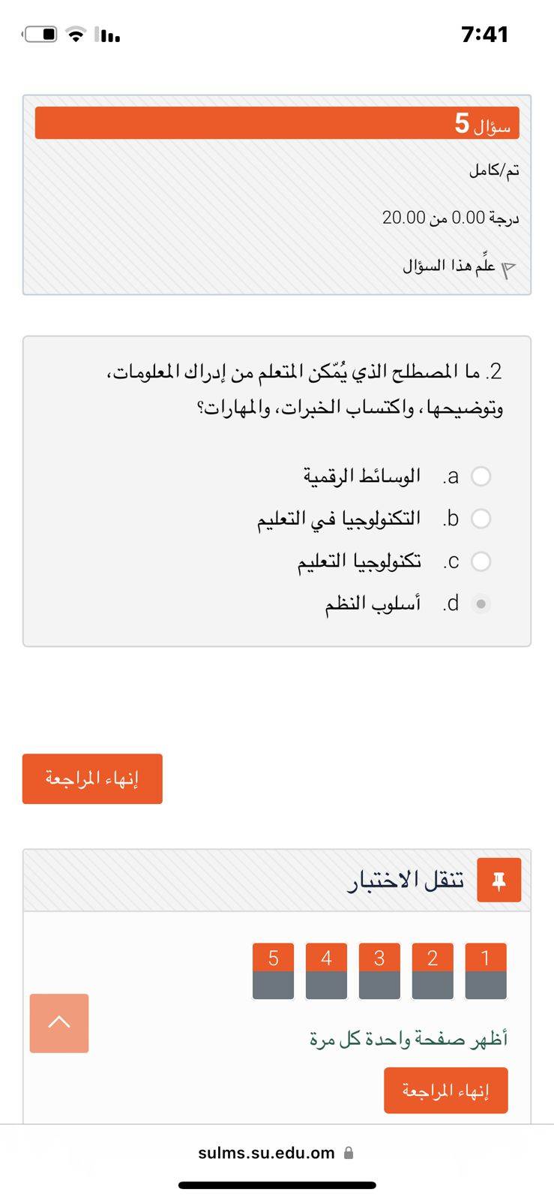
Task: Tap the cellular signal bars icon
Action: (109, 35)
